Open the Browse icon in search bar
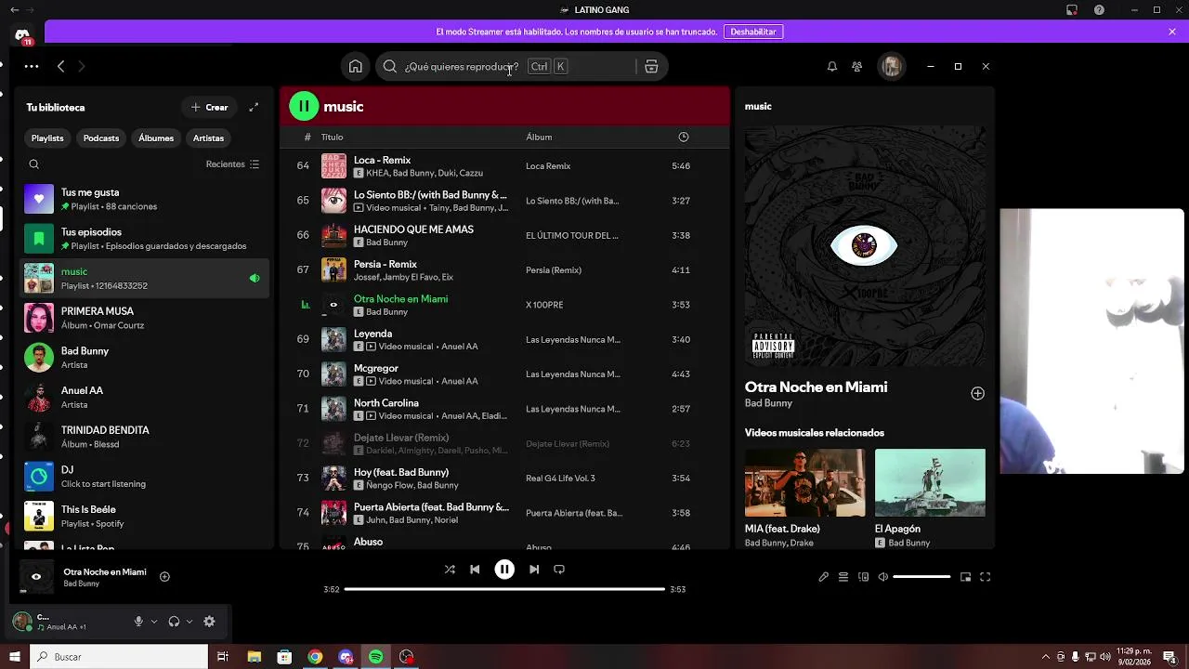 651,67
